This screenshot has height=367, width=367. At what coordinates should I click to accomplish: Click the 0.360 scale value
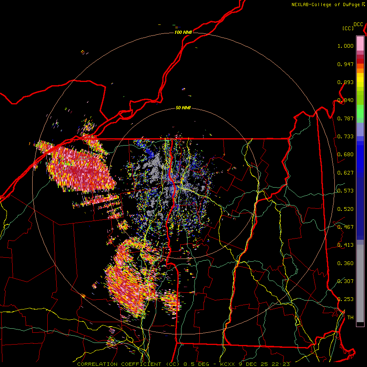[x=345, y=263]
